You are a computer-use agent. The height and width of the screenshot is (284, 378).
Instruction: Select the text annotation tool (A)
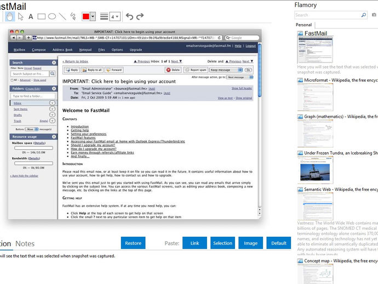(31, 16)
